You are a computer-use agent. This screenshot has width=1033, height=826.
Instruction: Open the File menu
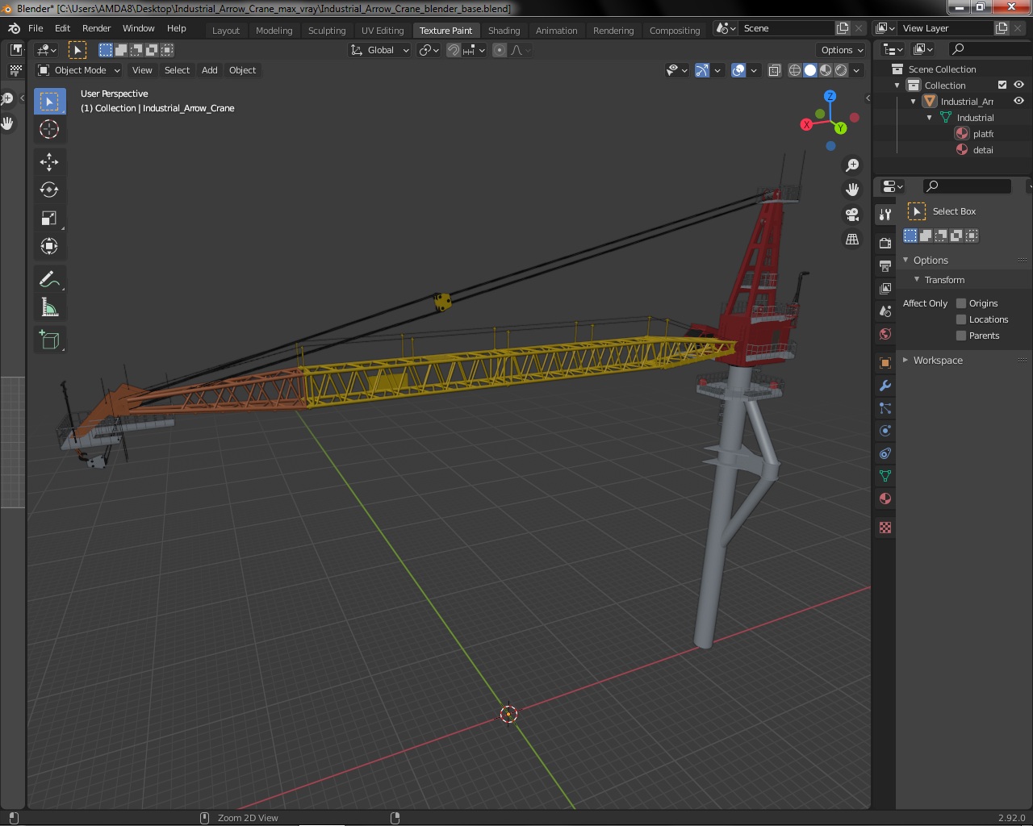click(x=36, y=28)
